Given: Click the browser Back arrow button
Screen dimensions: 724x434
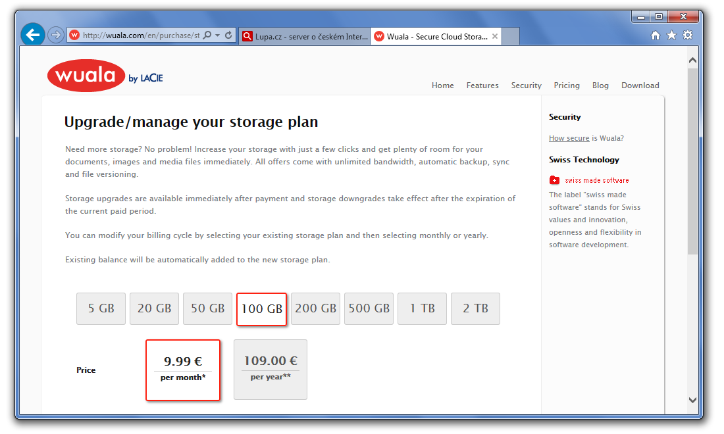Looking at the screenshot, I should click(x=32, y=35).
